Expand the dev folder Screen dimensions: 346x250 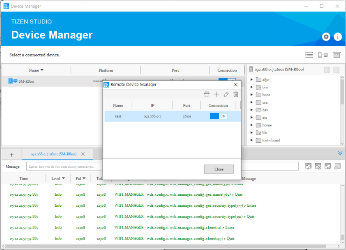pos(252,110)
